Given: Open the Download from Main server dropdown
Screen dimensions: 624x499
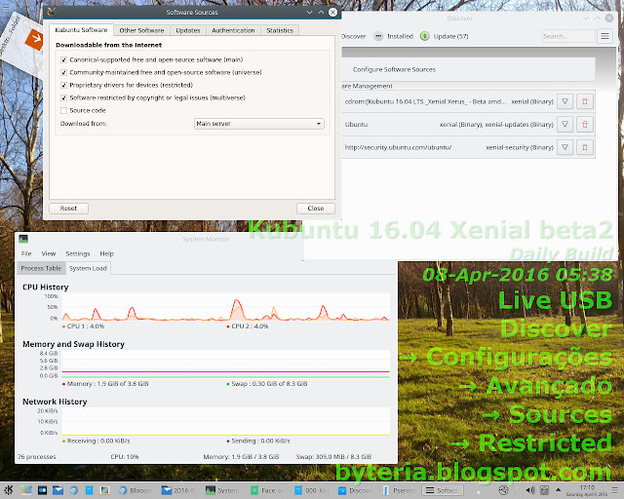Looking at the screenshot, I should coord(259,124).
